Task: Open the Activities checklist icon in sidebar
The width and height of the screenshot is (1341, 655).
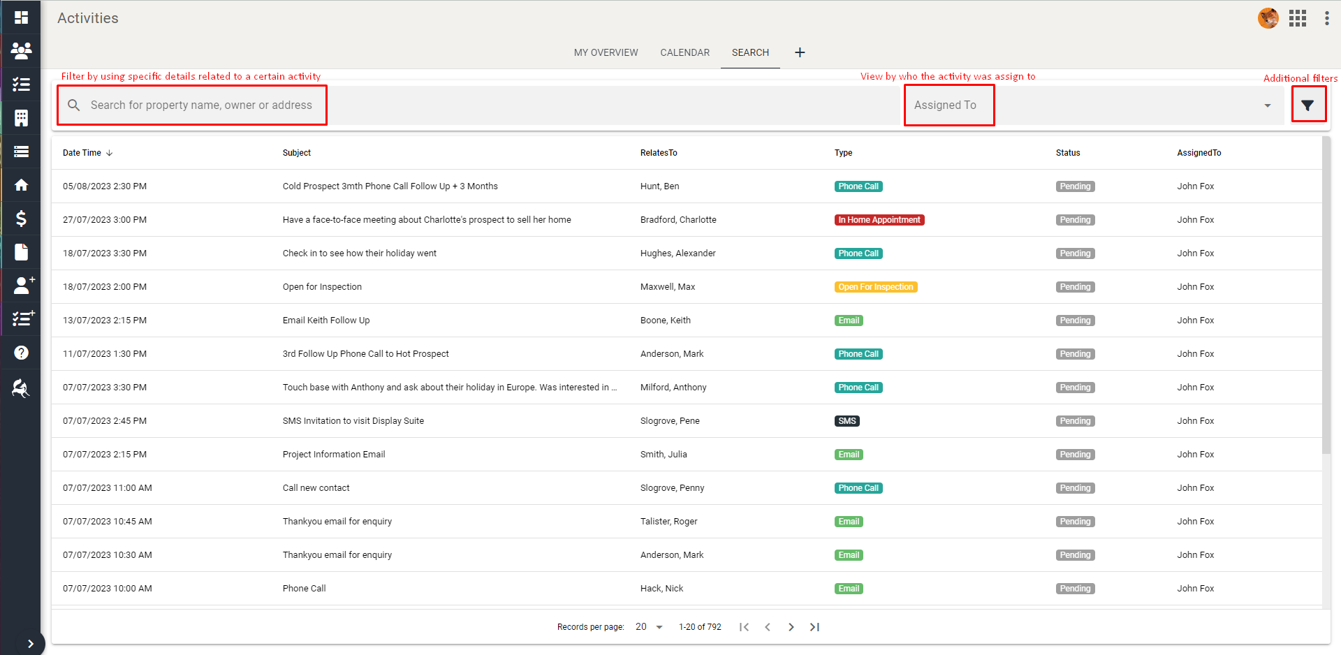Action: [x=21, y=84]
